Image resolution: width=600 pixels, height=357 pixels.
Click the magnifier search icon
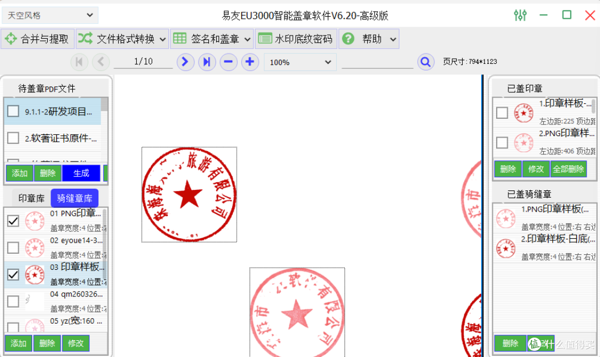(x=426, y=62)
